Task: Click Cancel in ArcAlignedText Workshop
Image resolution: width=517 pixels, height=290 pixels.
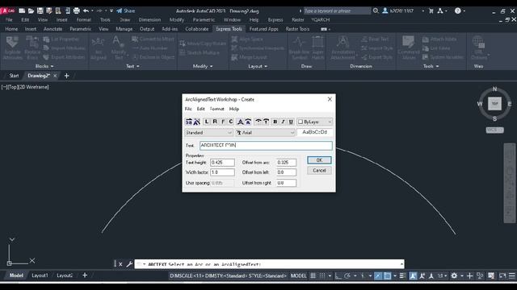Action: pos(319,171)
